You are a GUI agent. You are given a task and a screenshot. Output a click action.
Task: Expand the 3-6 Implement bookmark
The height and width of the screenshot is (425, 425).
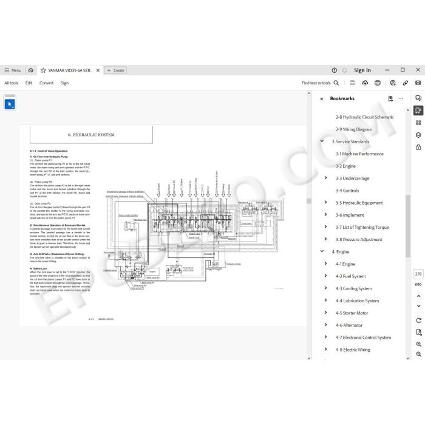click(326, 214)
